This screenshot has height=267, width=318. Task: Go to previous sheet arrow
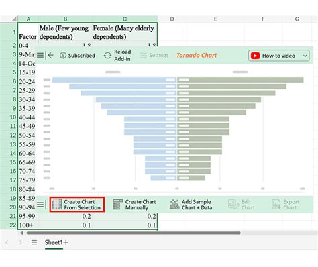(x=7, y=242)
